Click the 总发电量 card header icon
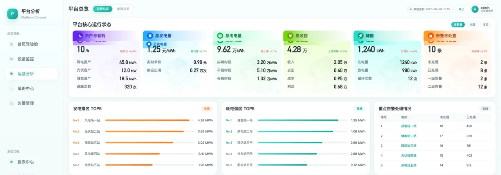 150,36
